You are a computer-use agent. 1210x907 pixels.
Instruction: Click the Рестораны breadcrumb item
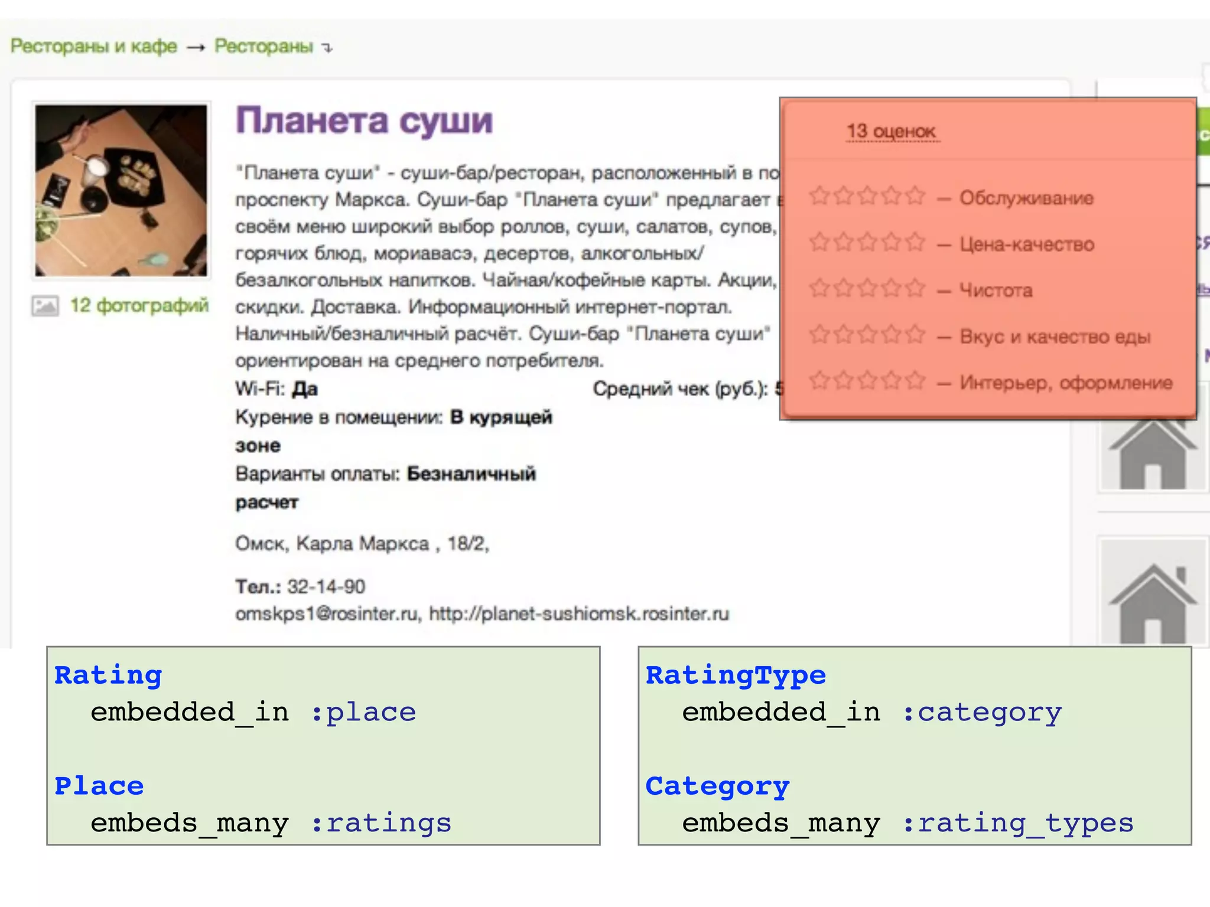[x=264, y=46]
